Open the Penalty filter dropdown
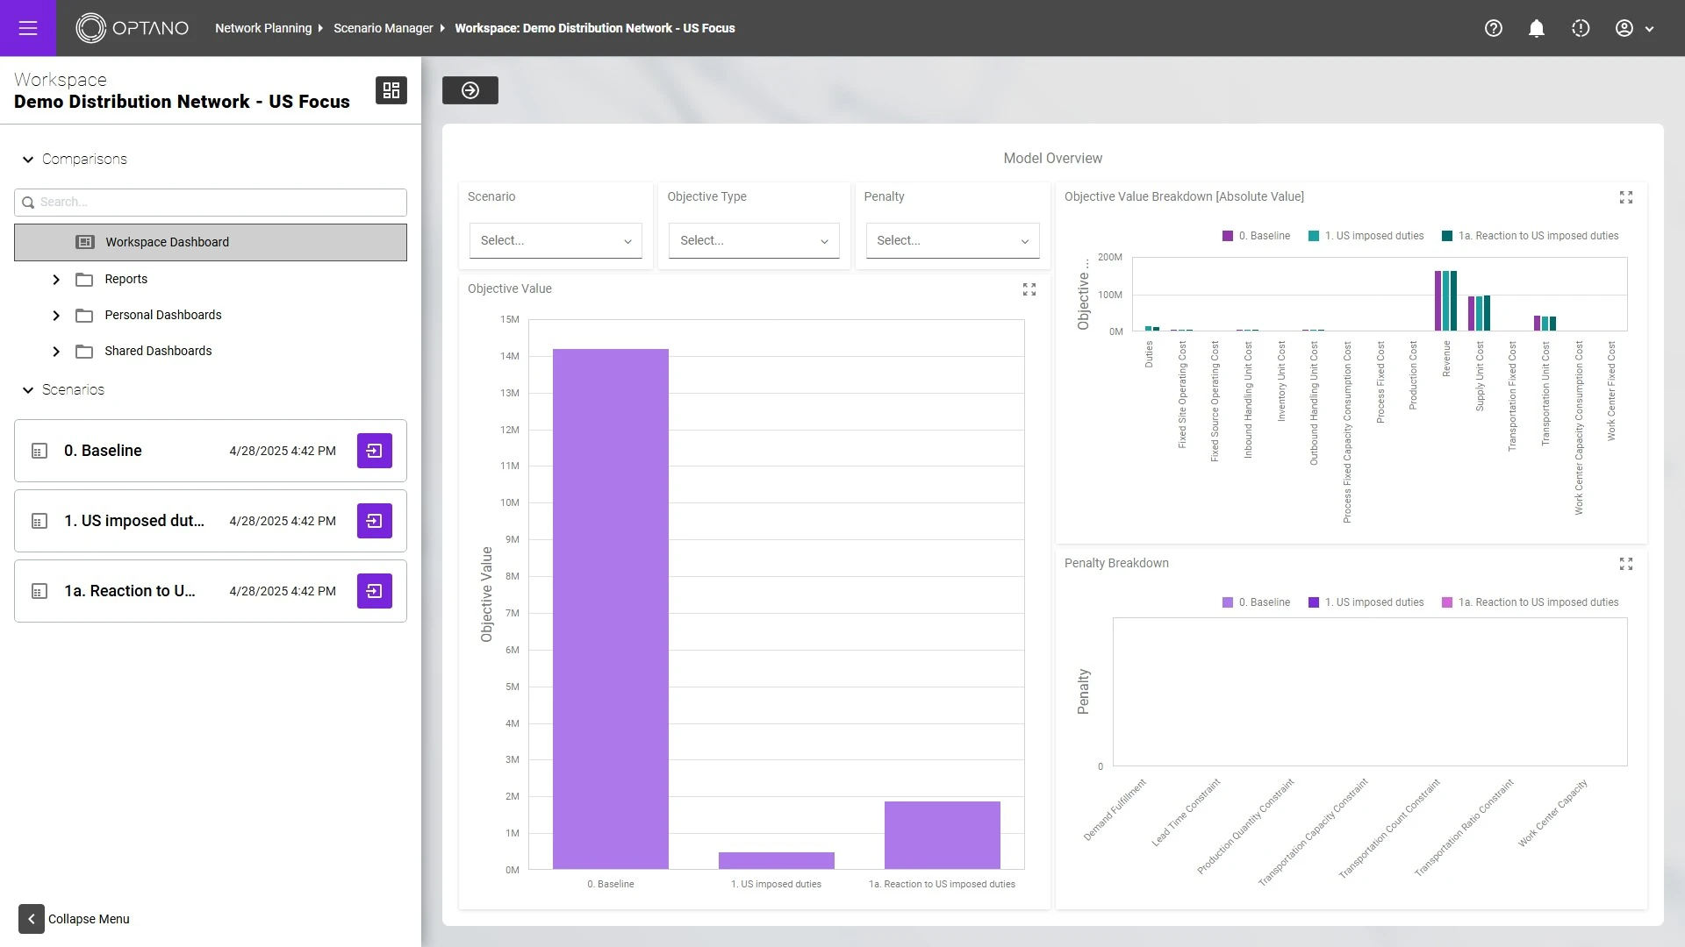Viewport: 1685px width, 947px height. coord(952,240)
